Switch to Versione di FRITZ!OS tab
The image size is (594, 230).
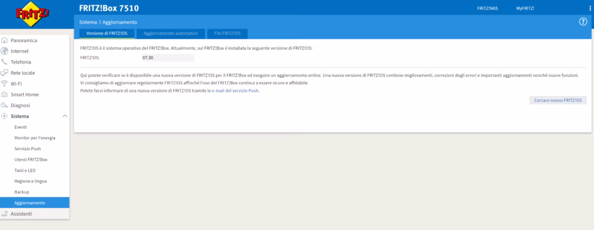click(107, 34)
